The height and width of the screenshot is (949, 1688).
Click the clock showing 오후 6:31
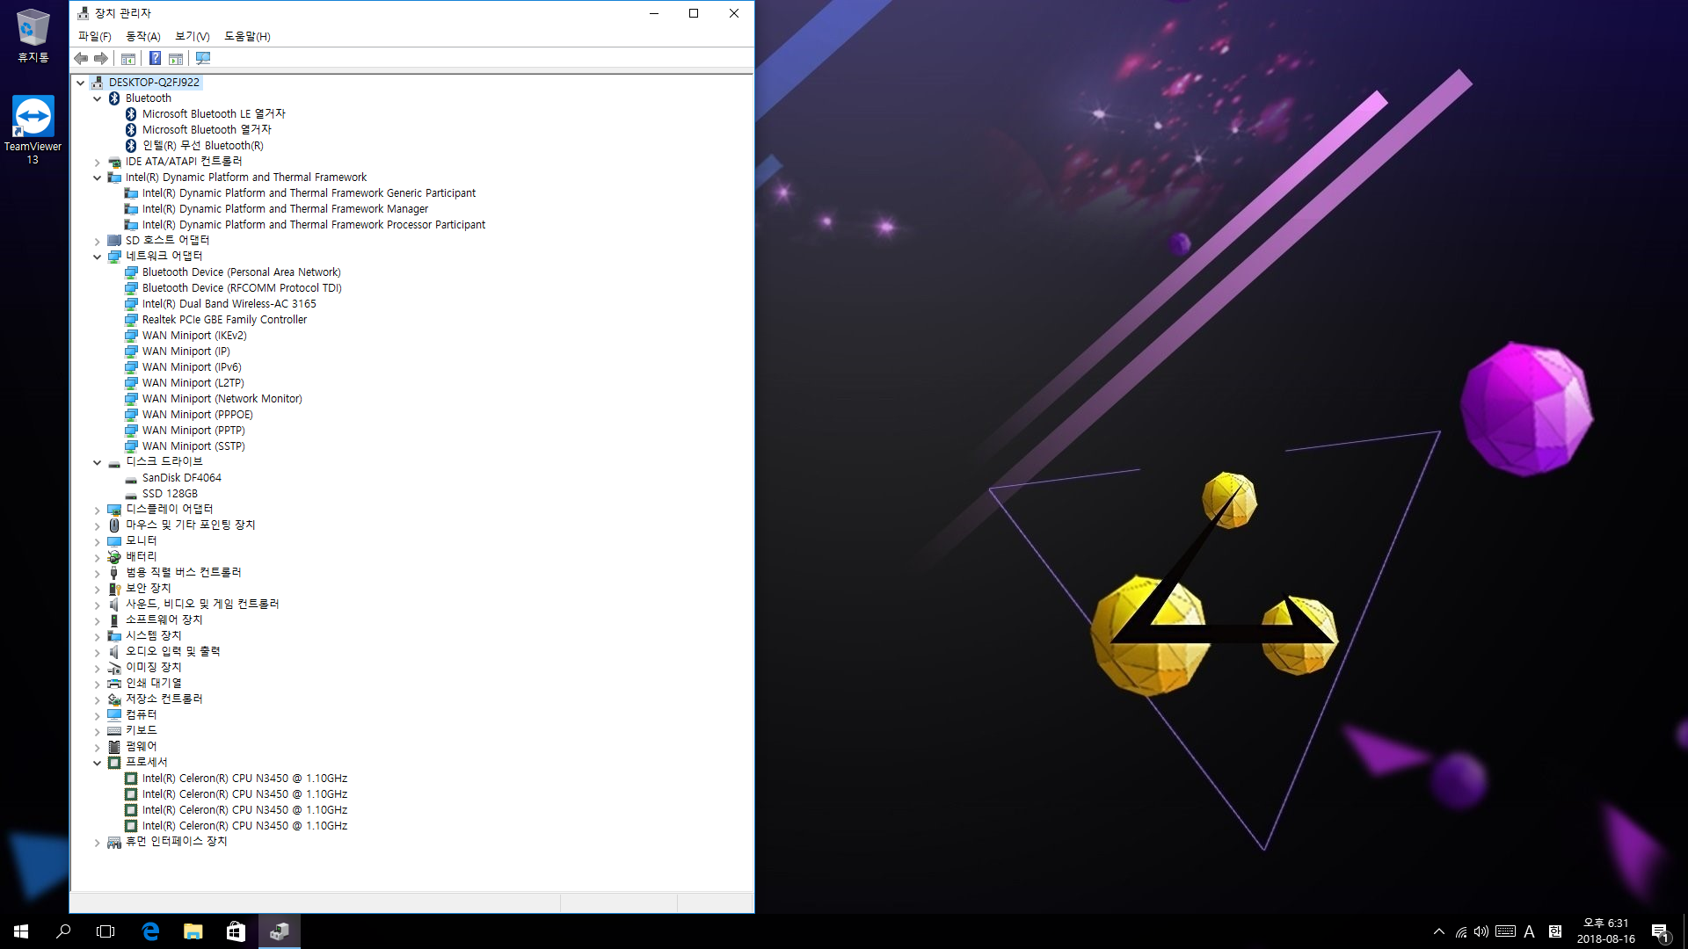[1605, 931]
